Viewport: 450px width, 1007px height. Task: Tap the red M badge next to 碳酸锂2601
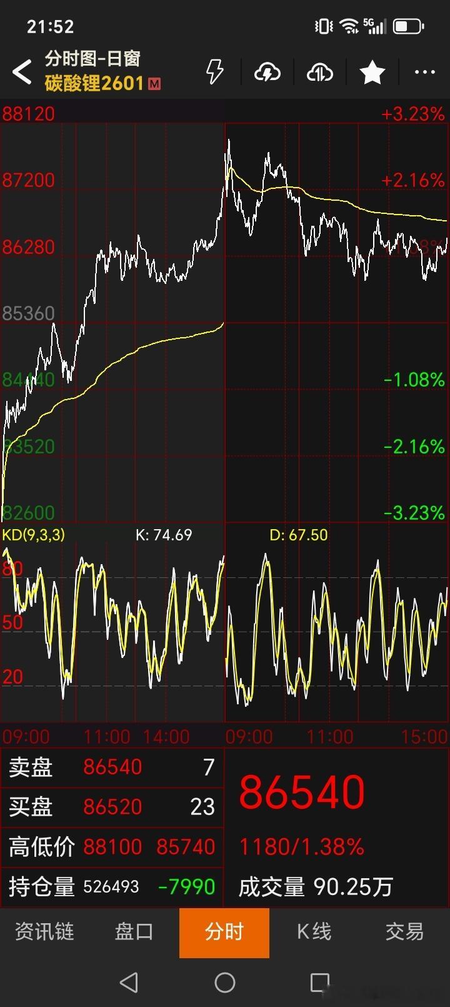pyautogui.click(x=154, y=83)
